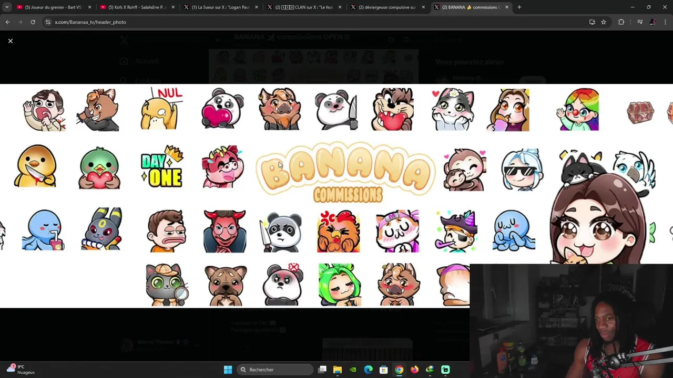
Task: Launch Microsoft Edge from the taskbar
Action: pos(368,370)
